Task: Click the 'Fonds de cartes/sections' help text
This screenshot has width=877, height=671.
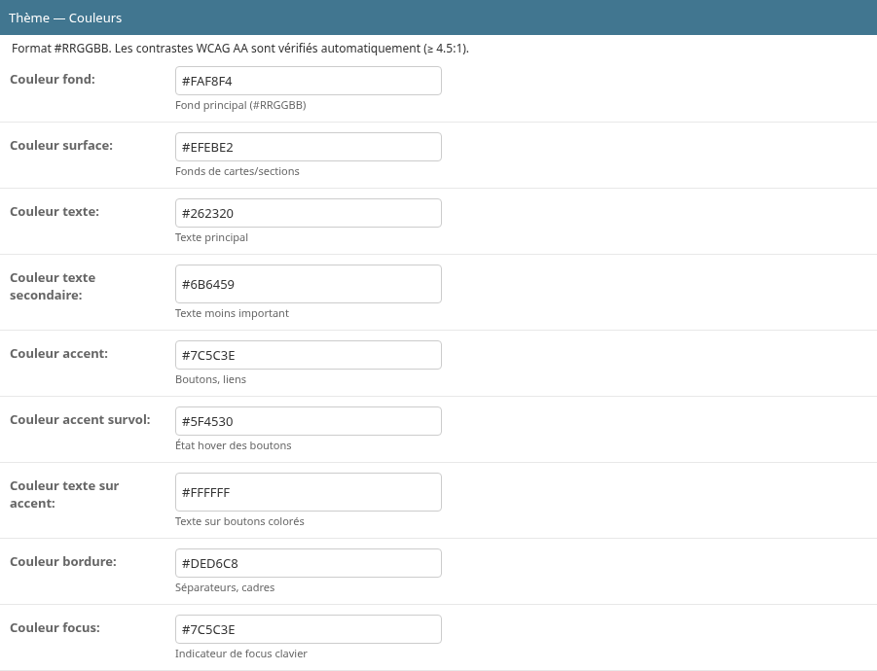Action: [238, 171]
